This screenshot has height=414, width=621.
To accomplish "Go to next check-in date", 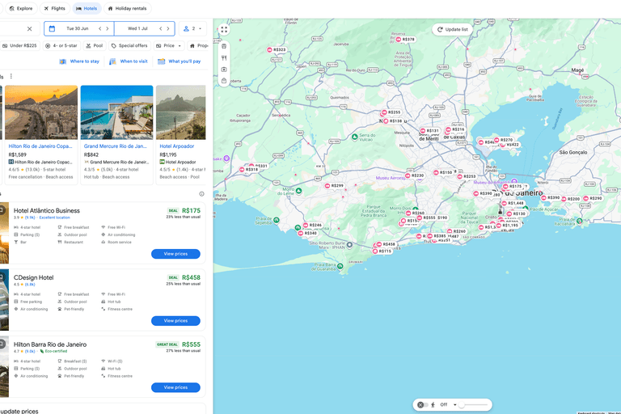I will 107,28.
